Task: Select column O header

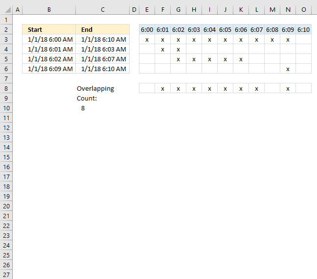Action: click(x=304, y=9)
